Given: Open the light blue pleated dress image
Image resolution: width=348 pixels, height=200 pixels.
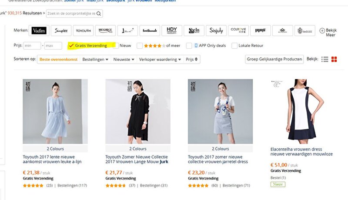Looking at the screenshot, I should click(55, 112).
